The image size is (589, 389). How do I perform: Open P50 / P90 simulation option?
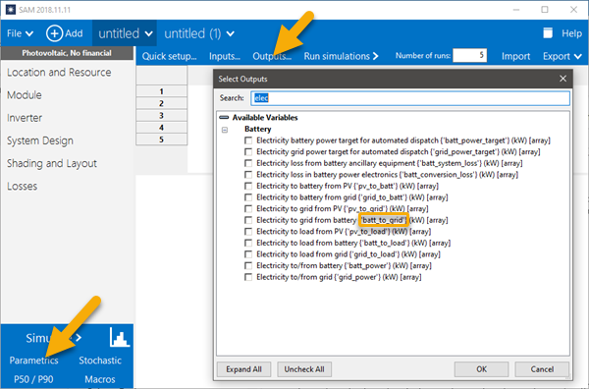pyautogui.click(x=33, y=379)
